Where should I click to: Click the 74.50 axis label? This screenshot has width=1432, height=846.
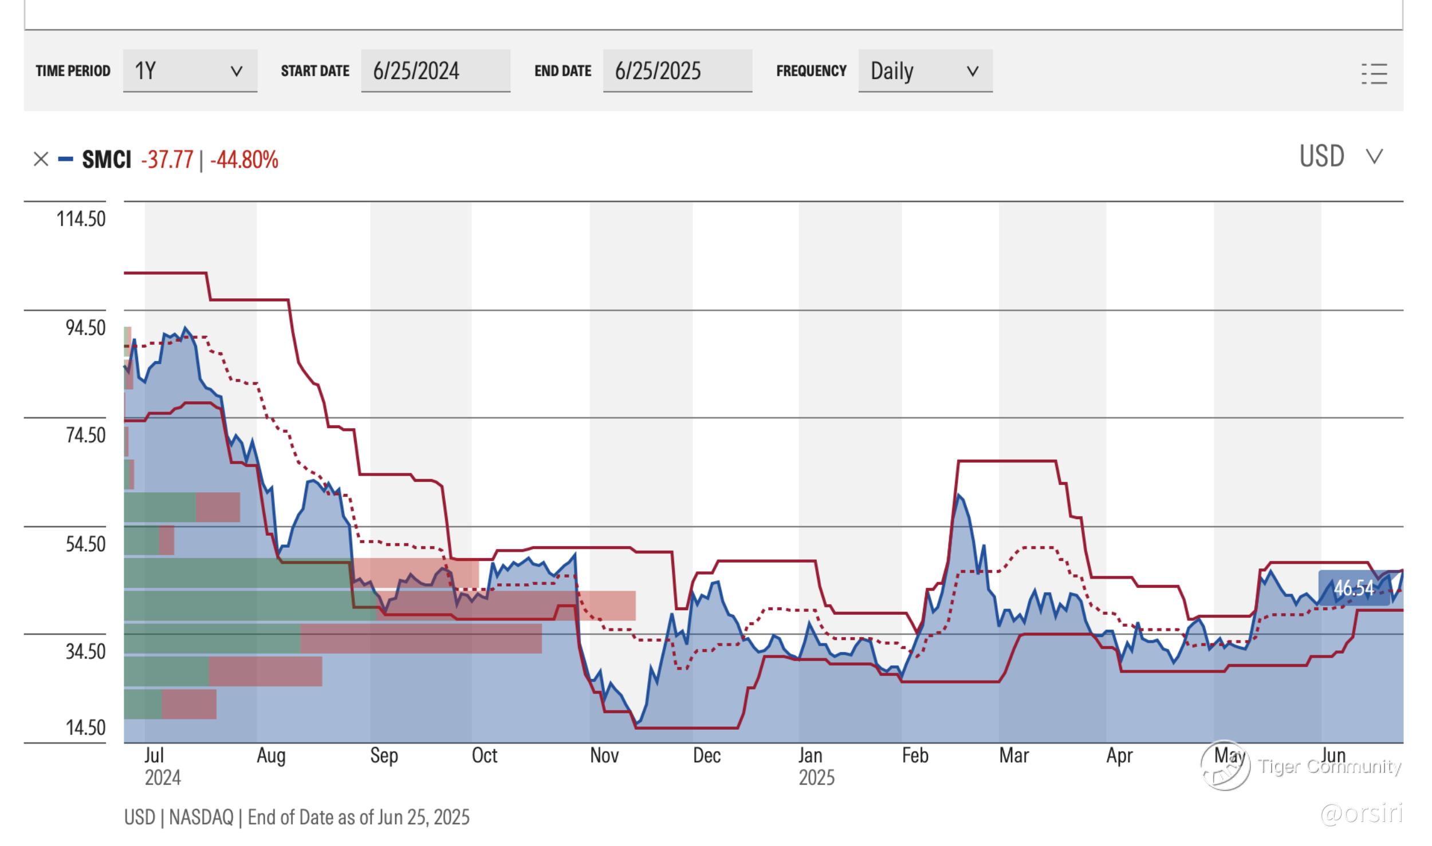click(85, 436)
